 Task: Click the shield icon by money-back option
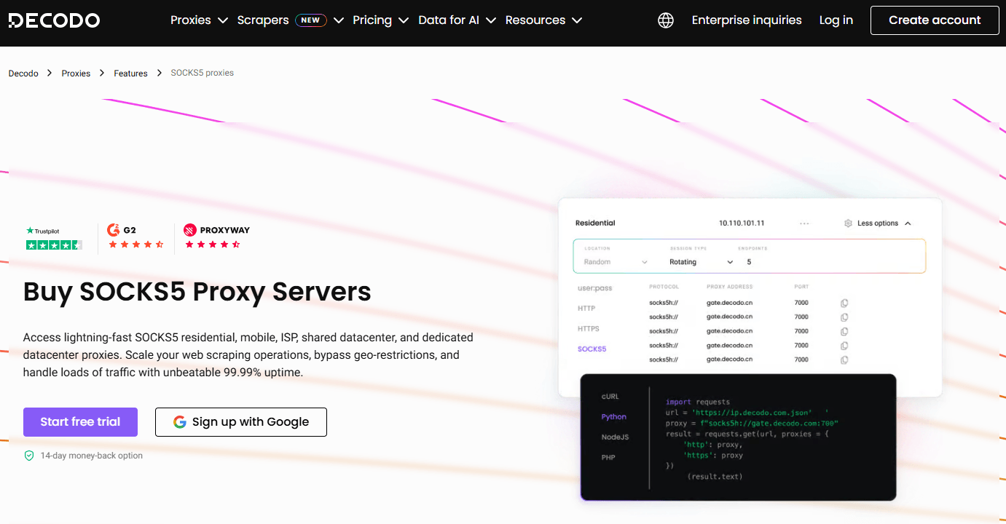[29, 456]
